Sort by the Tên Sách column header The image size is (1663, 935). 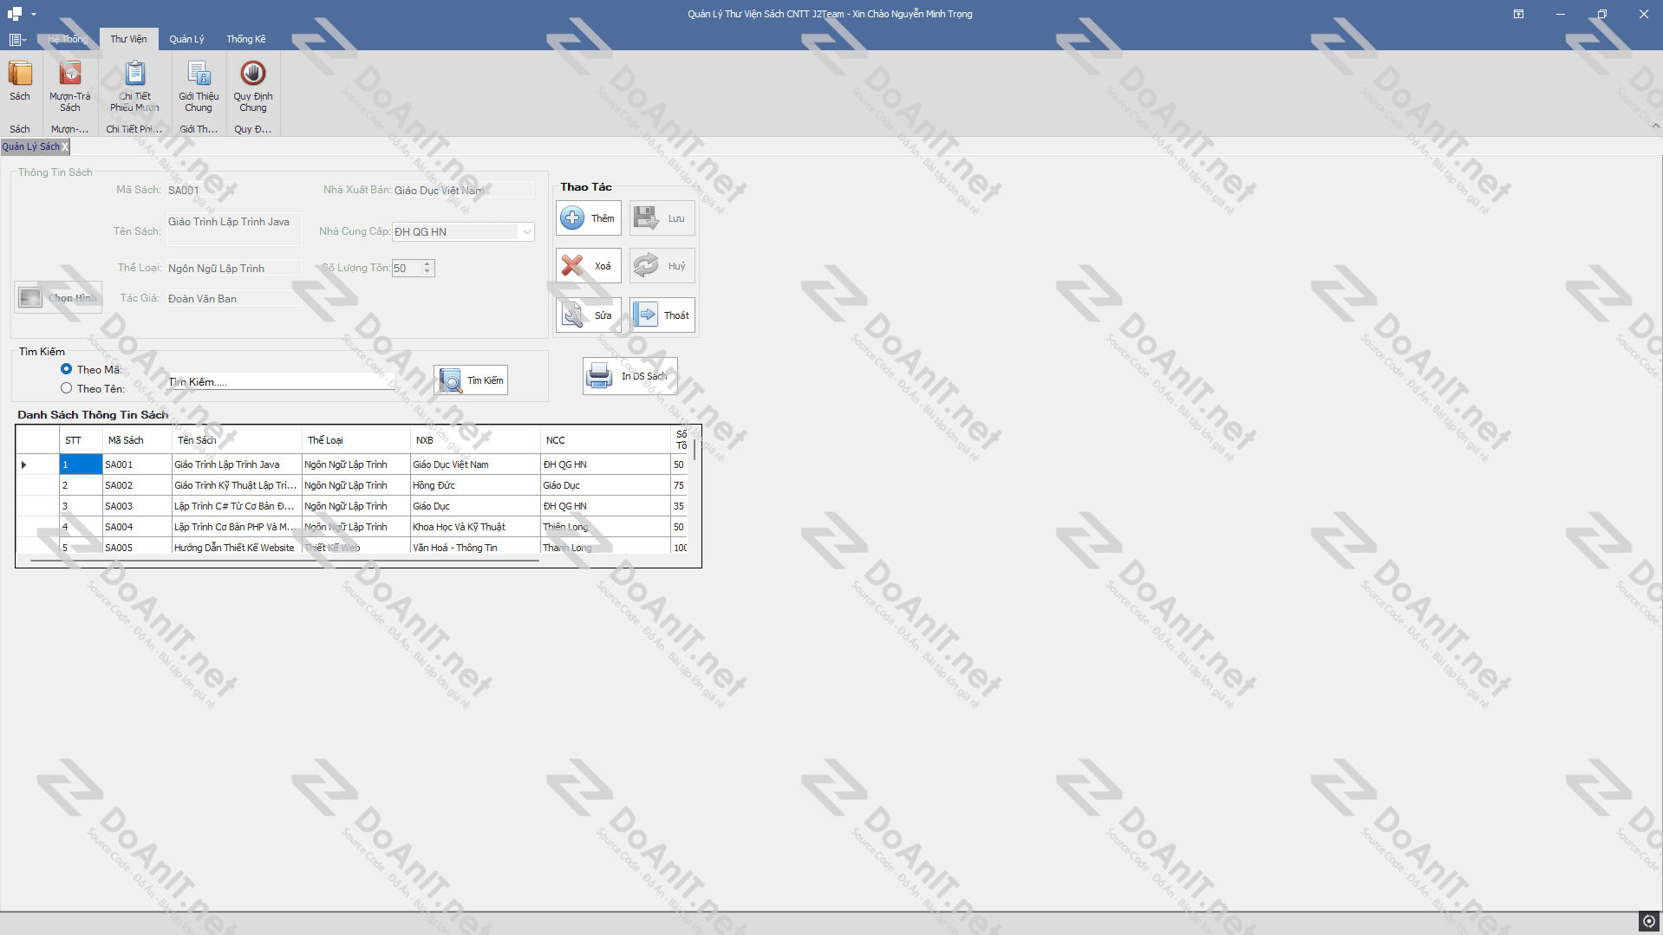click(237, 440)
